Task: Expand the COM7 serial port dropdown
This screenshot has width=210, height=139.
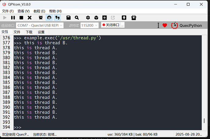Action: 40,26
